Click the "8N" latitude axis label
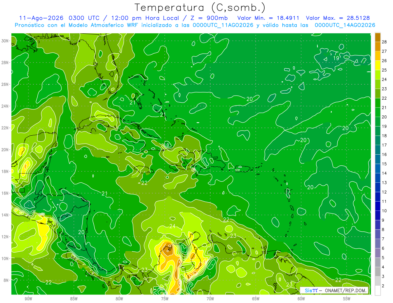Viewport: 393px width, 303px height. [x=7, y=280]
